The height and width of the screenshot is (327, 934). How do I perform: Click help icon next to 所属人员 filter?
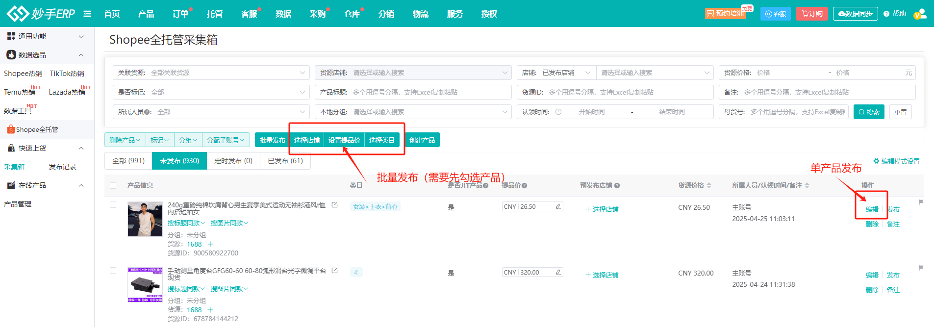click(x=147, y=112)
